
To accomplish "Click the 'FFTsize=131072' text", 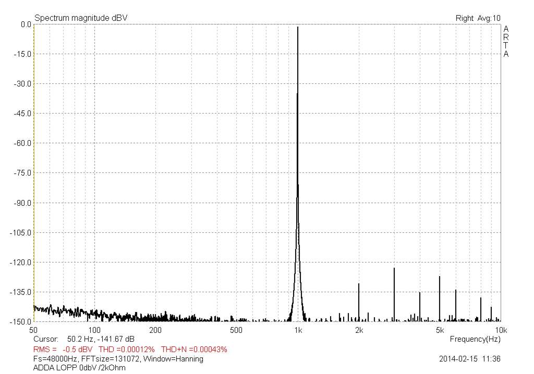I will coord(111,359).
